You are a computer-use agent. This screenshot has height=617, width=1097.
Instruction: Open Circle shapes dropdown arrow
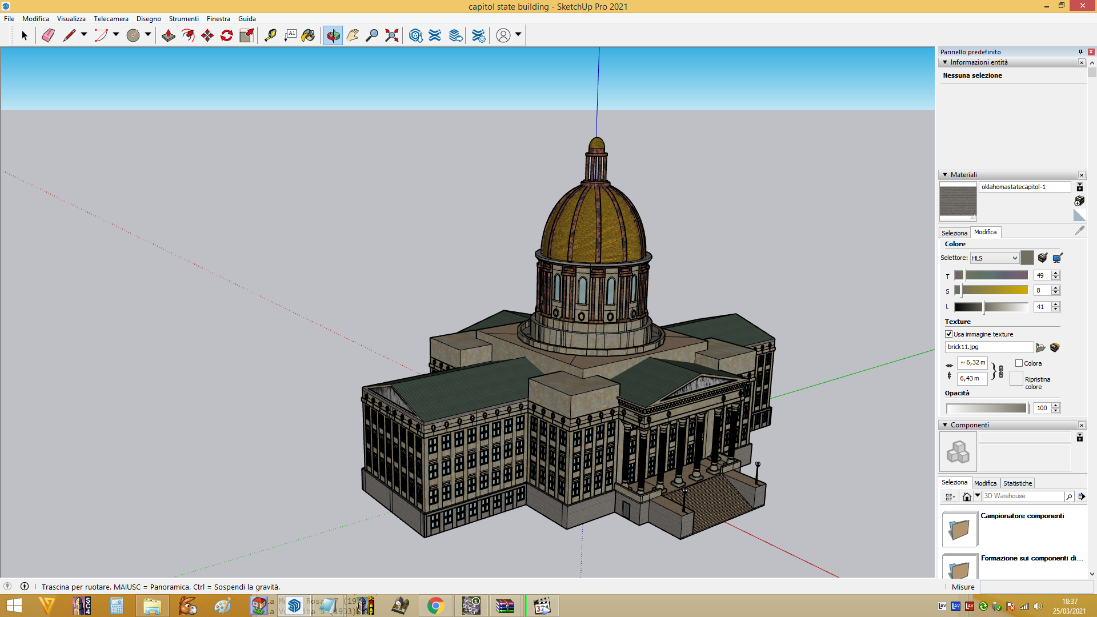[148, 35]
